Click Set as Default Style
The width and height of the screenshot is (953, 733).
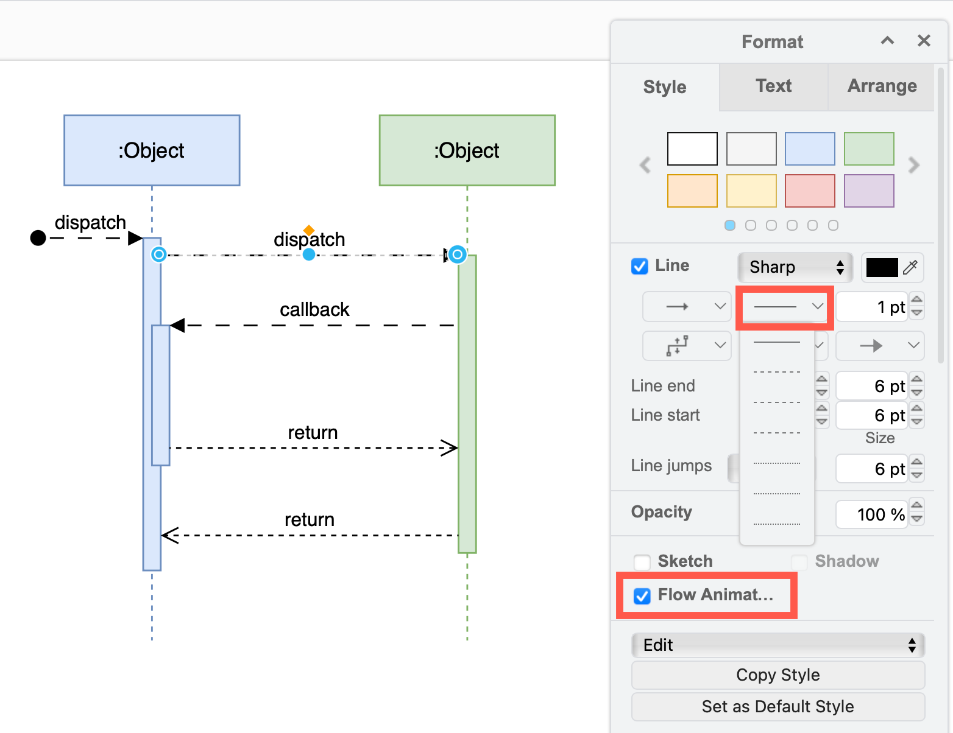(777, 706)
